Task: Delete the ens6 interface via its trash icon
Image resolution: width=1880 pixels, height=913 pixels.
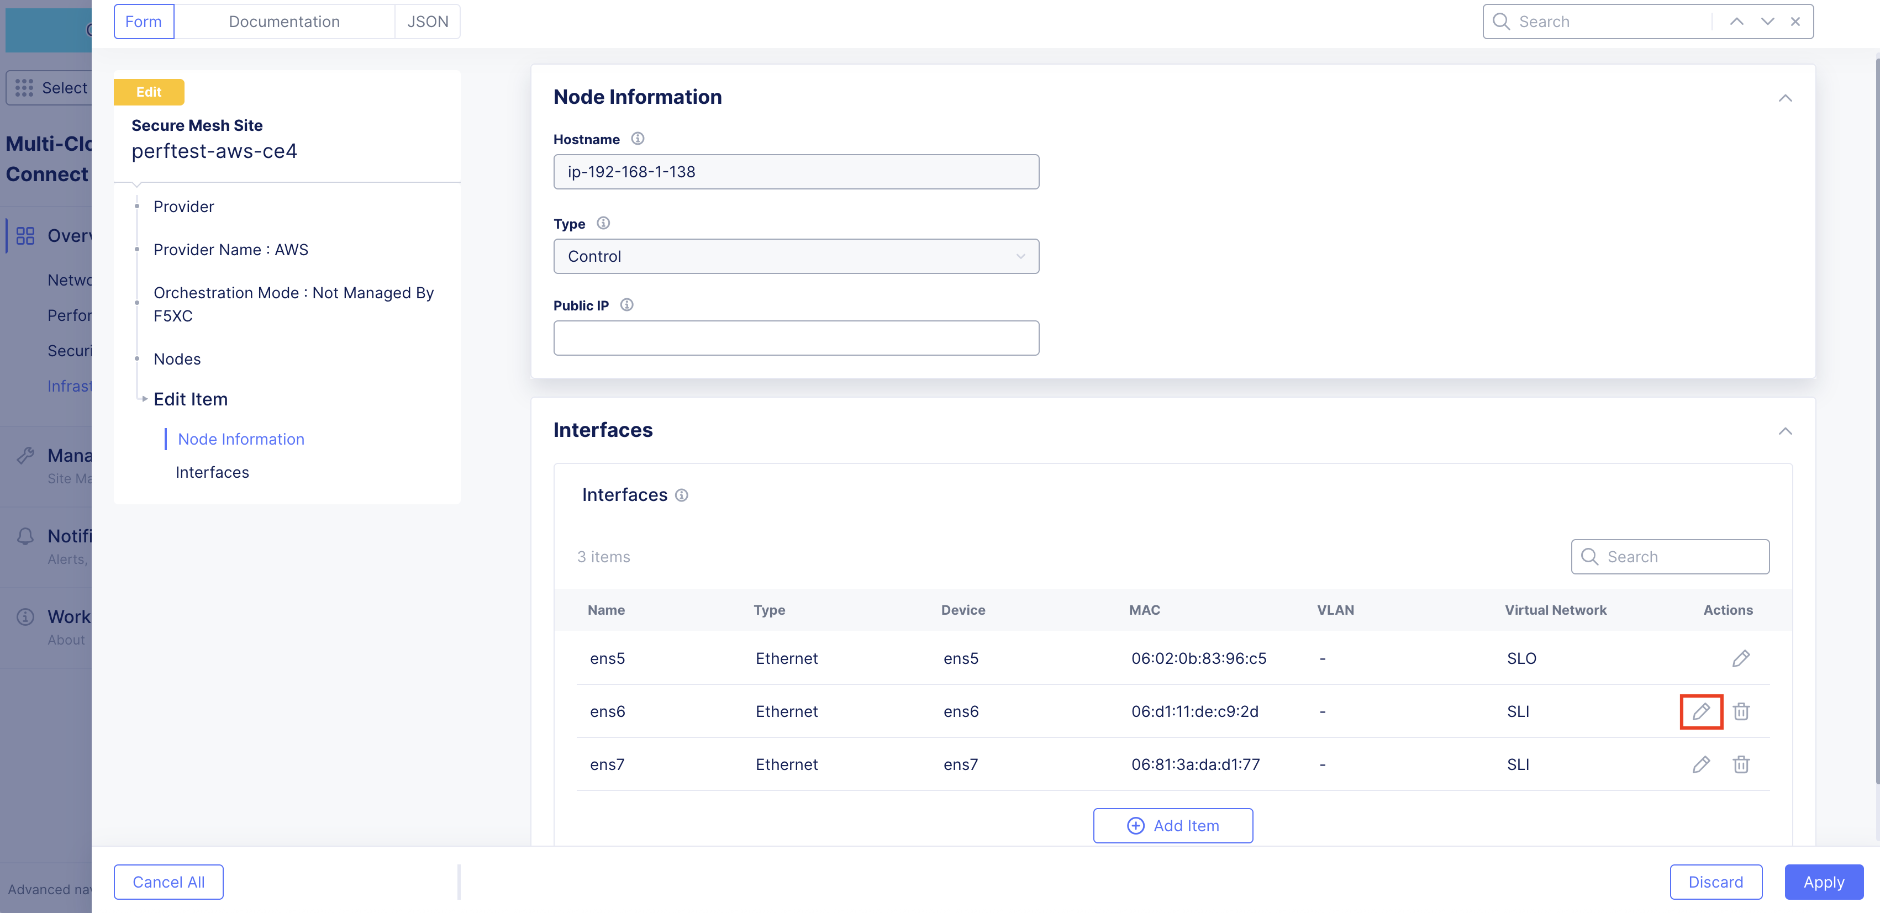Action: click(1741, 711)
